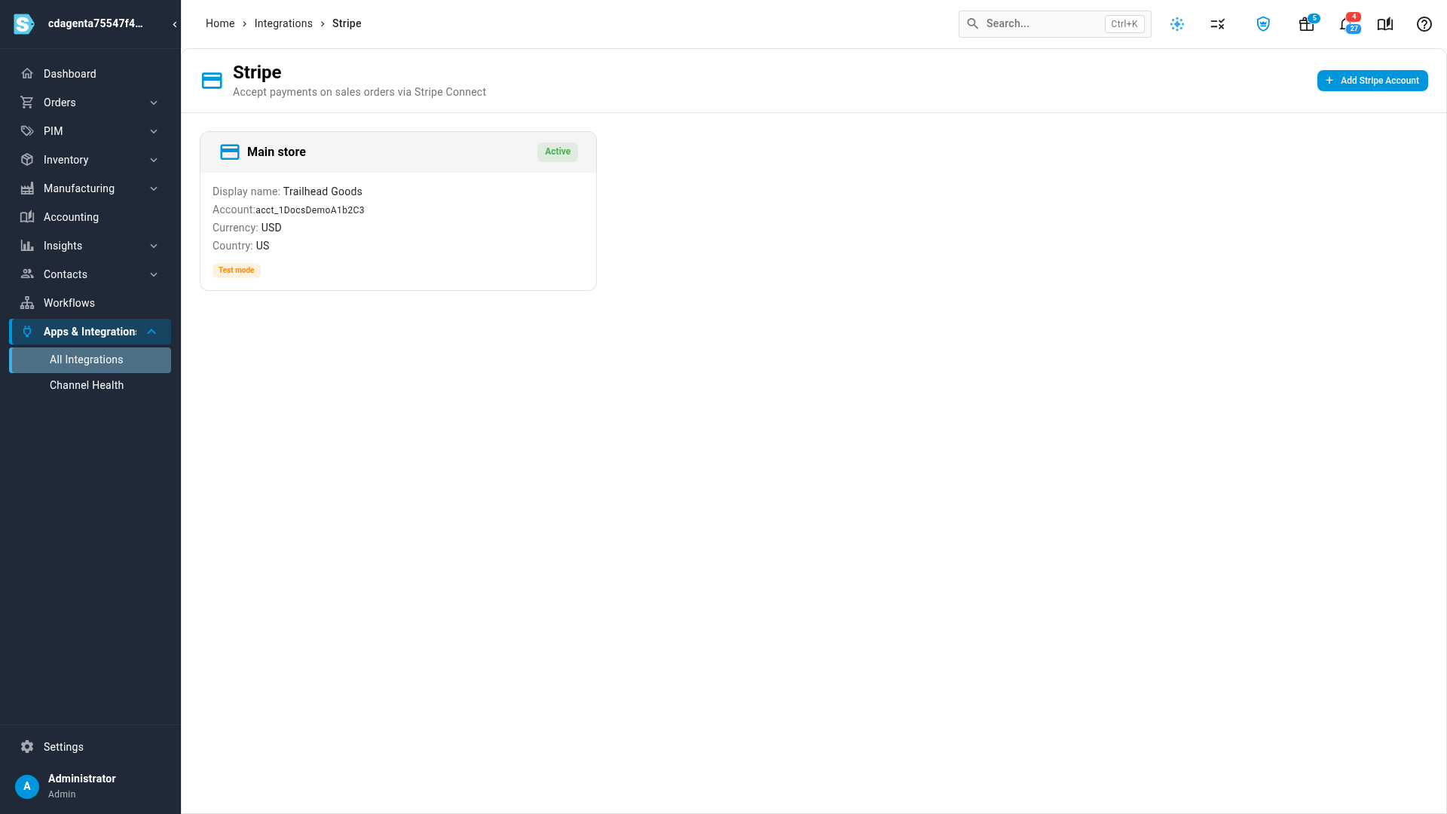Expand the Orders menu chevron
The image size is (1447, 814).
pos(154,103)
